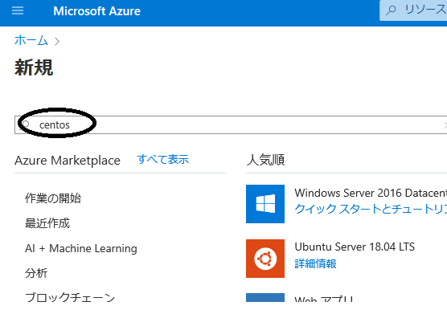Click the 人気順 heading
This screenshot has width=447, height=314.
point(265,160)
